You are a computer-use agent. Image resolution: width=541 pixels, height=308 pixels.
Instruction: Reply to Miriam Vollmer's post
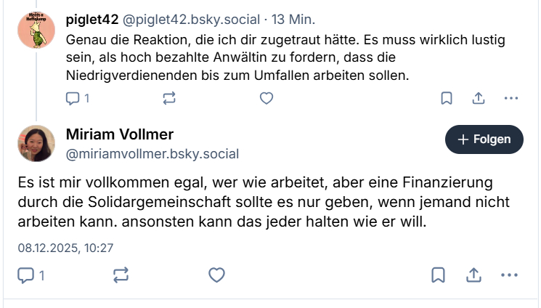(27, 275)
